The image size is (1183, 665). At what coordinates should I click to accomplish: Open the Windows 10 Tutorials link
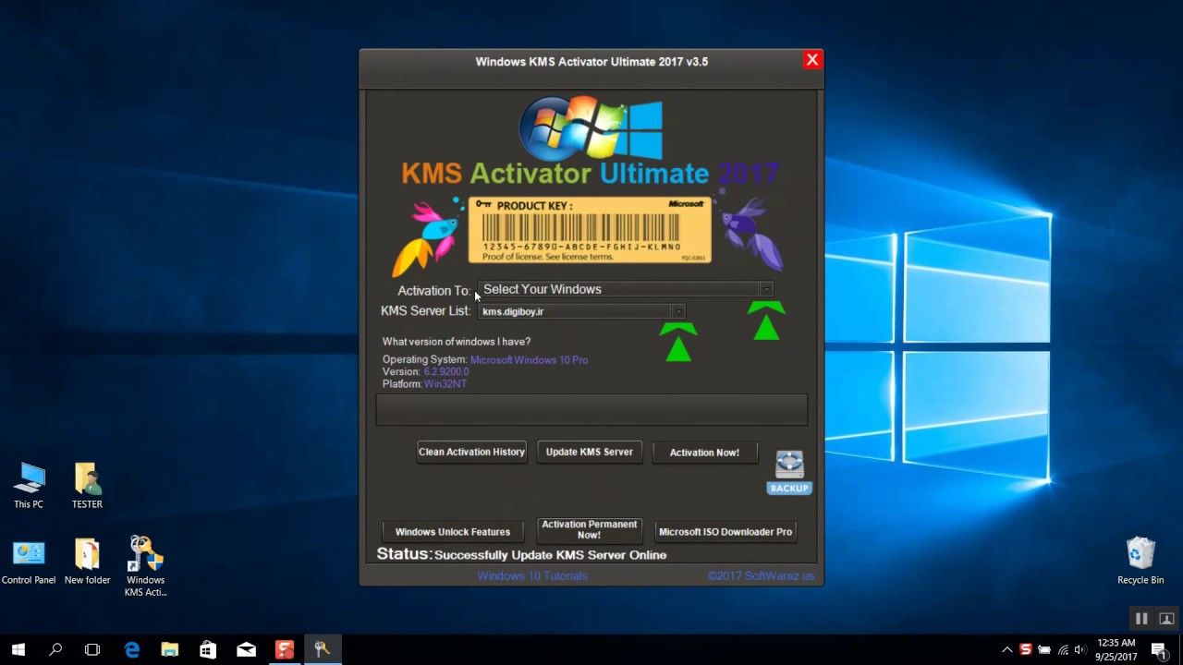[x=531, y=575]
